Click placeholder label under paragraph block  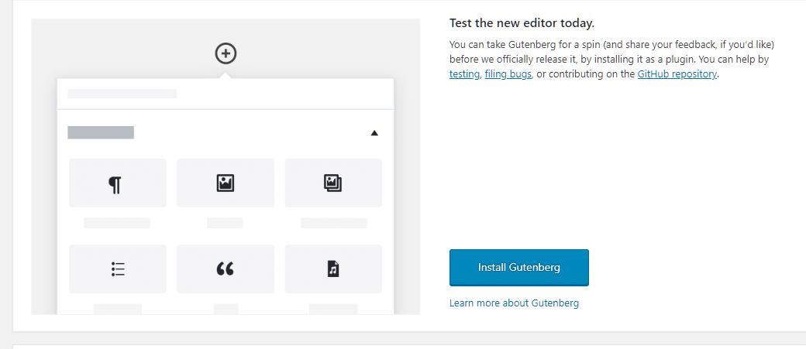[117, 223]
